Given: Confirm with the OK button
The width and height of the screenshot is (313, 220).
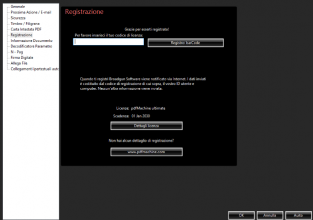Looking at the screenshot, I should coord(241,215).
